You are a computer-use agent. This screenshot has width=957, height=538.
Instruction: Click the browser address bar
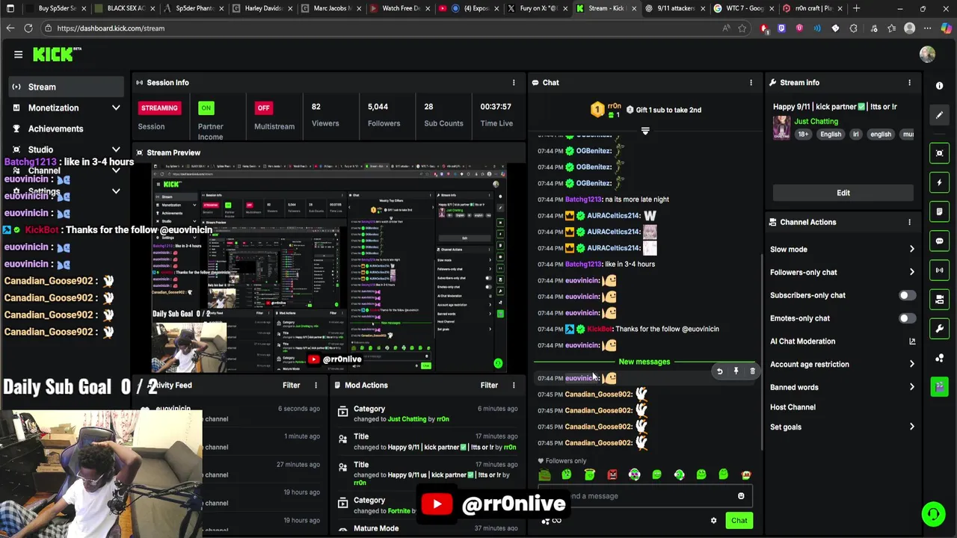pyautogui.click(x=381, y=28)
